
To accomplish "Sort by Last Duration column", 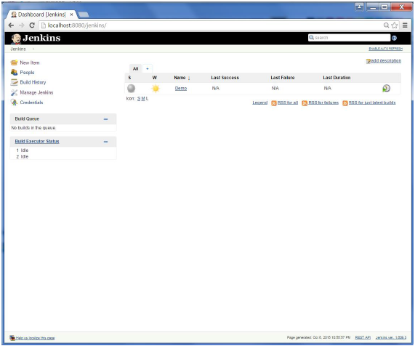I will point(337,78).
